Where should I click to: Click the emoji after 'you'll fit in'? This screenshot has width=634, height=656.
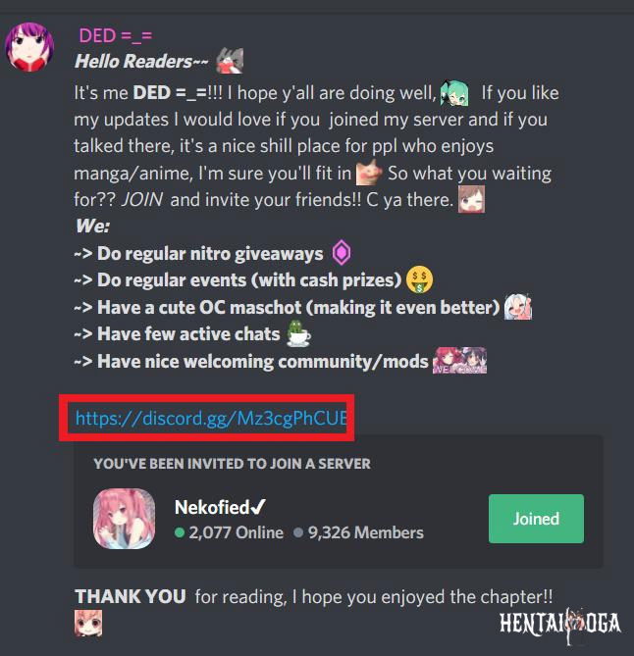point(368,173)
